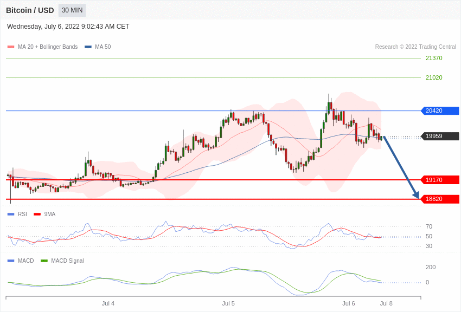461x312 pixels.
Task: Click the blue 20420 pivot price tag
Action: [x=440, y=110]
